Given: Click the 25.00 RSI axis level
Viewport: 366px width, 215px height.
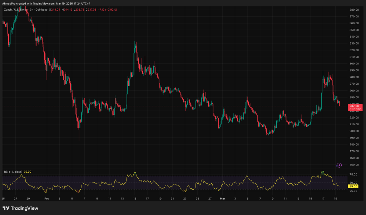Looking at the screenshot, I should [x=354, y=191].
